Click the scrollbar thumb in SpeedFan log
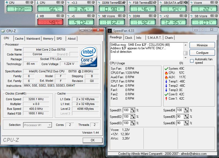The image size is (219, 158). [186, 53]
